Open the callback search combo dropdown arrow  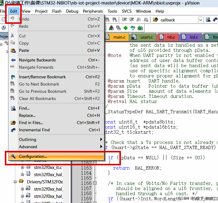201,20
